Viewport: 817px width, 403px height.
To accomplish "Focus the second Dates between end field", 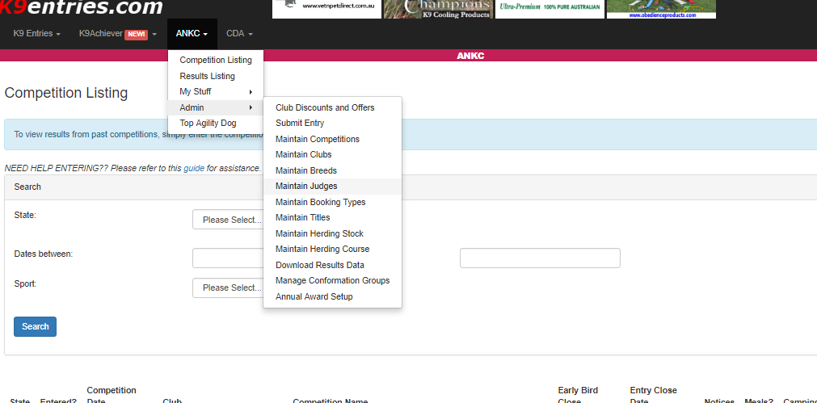I will [x=540, y=258].
